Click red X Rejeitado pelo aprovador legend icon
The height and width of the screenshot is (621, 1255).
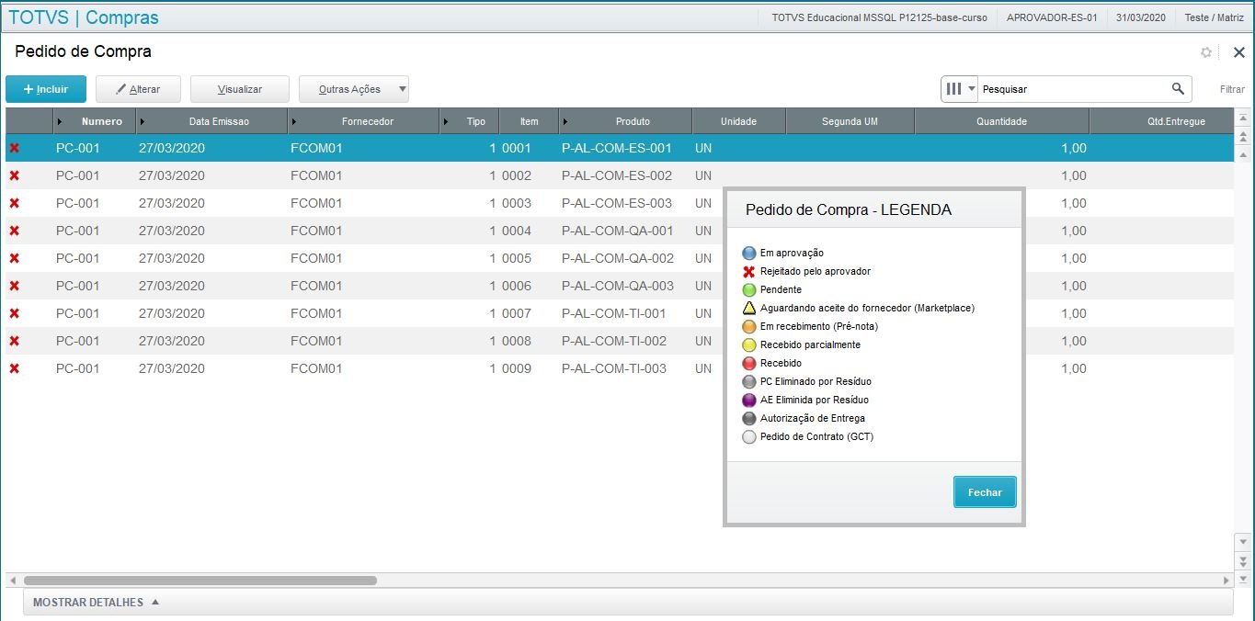point(749,271)
